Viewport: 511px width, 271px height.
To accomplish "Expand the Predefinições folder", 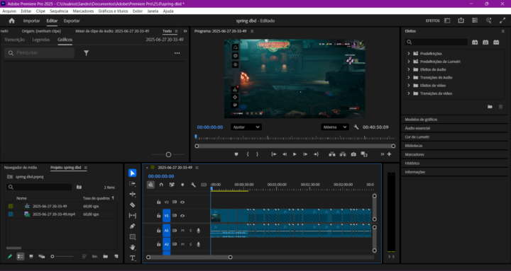I will click(409, 53).
